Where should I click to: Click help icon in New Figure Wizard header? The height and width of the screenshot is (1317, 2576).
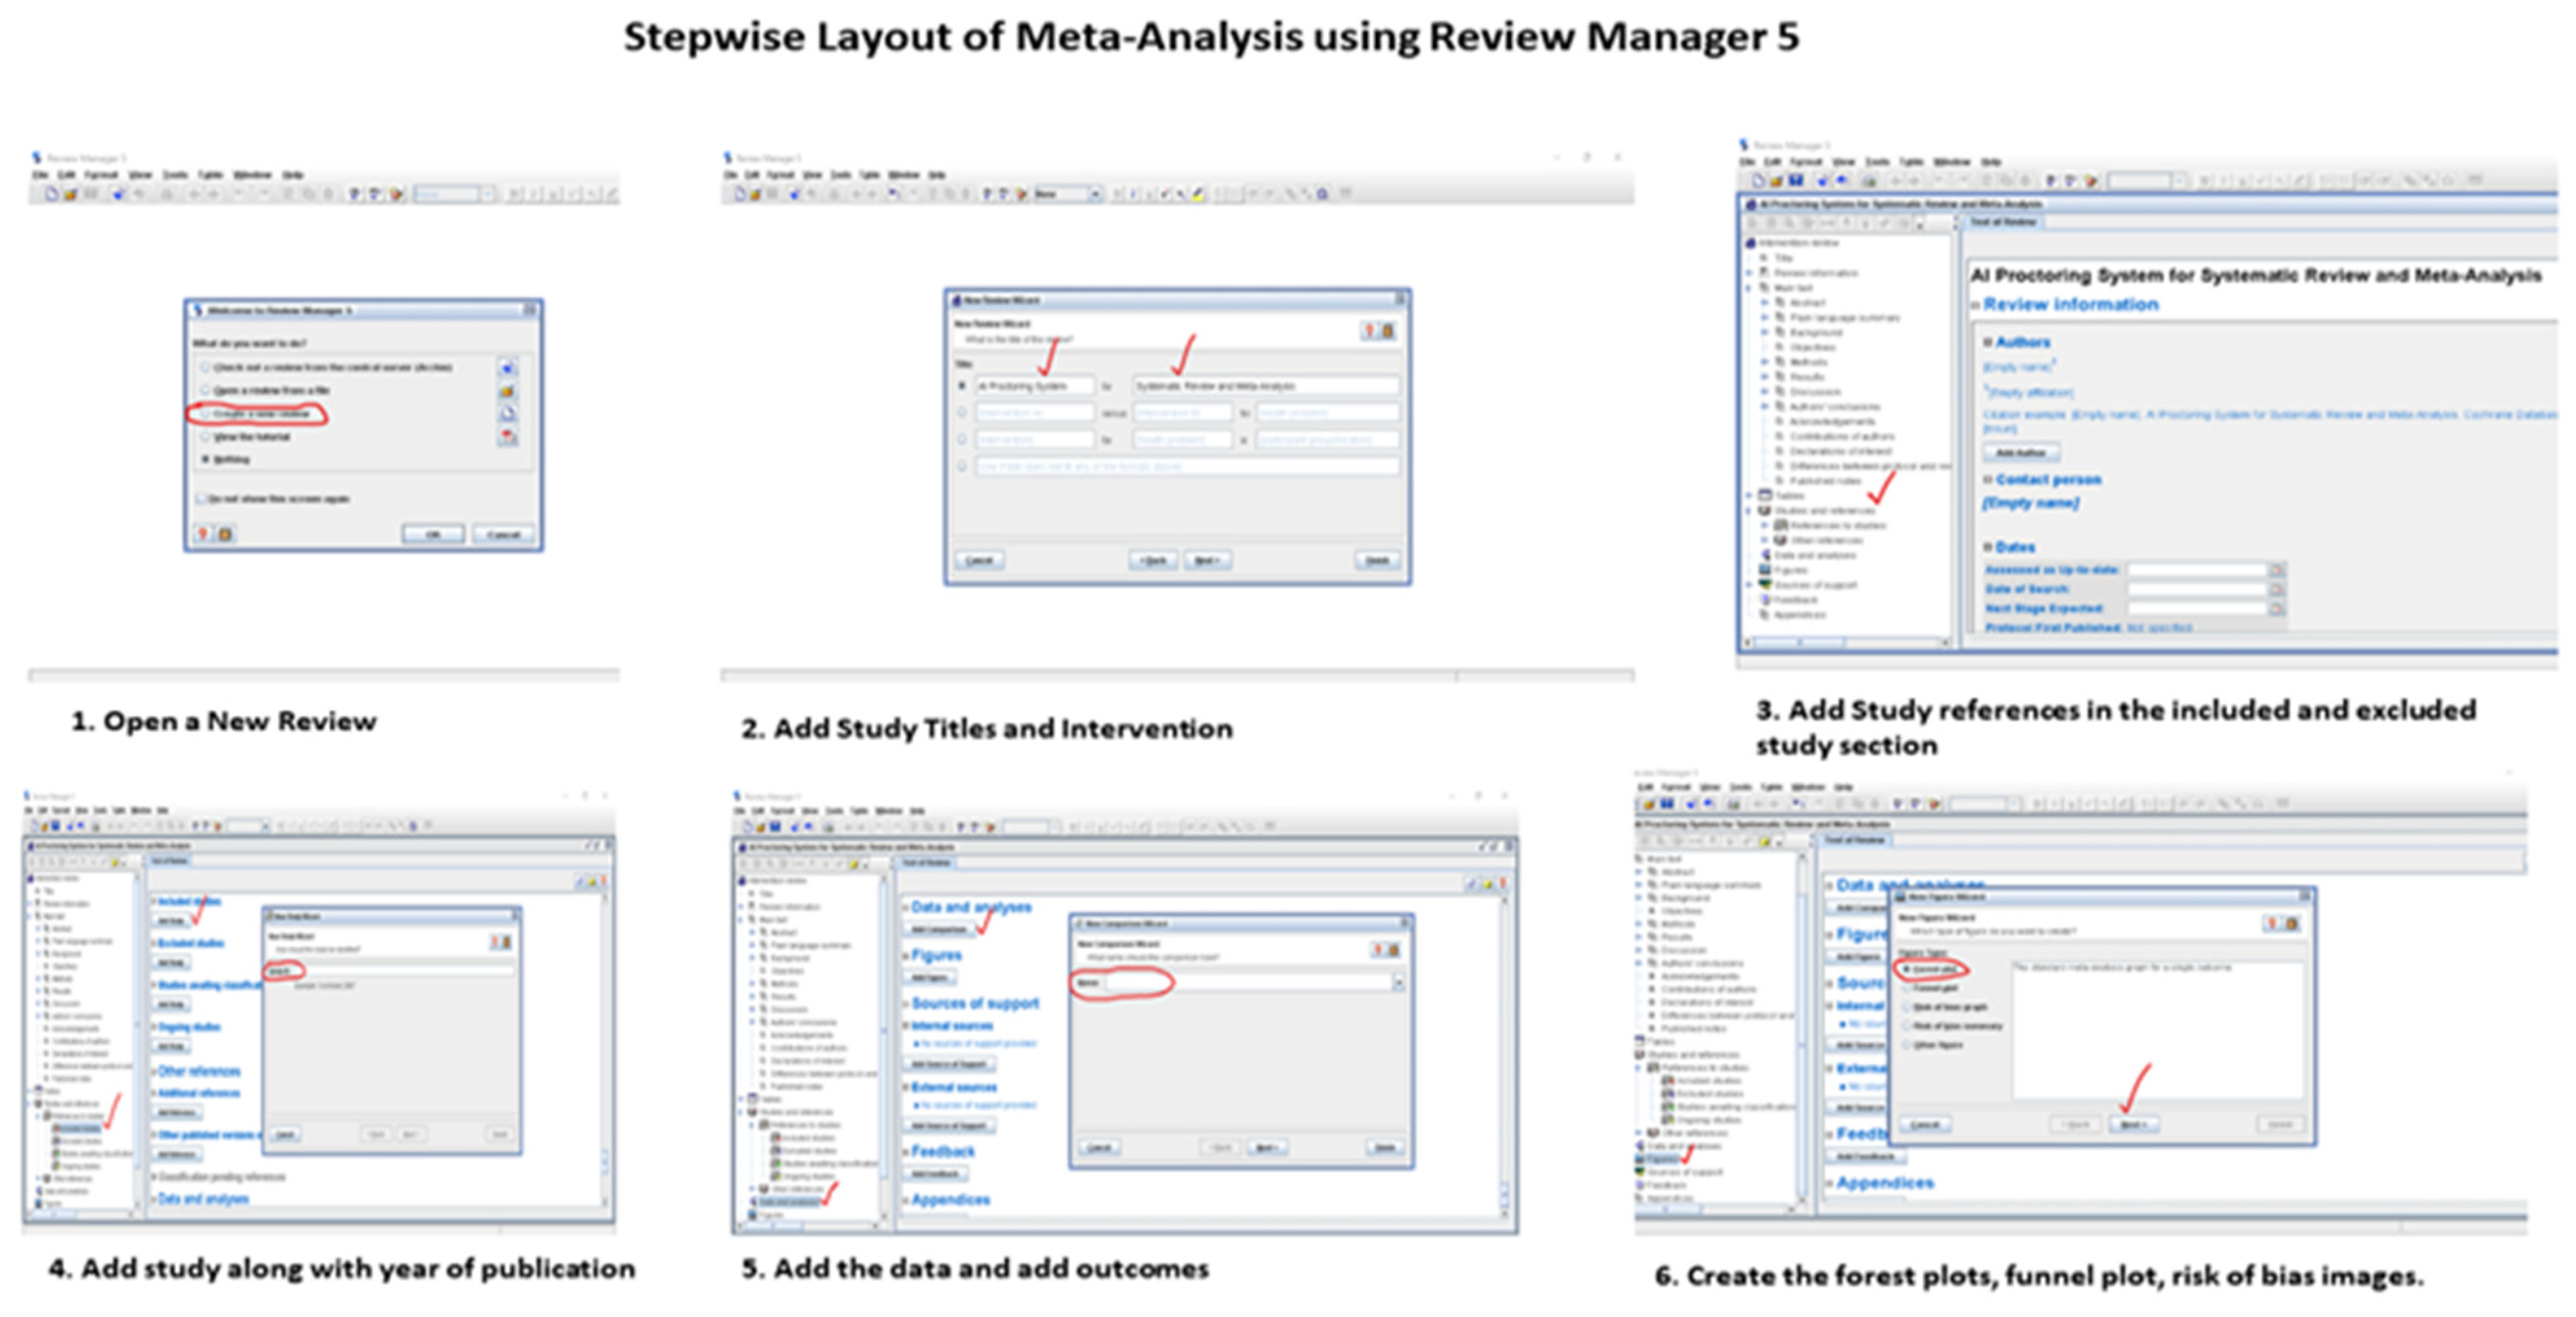coord(2273,923)
